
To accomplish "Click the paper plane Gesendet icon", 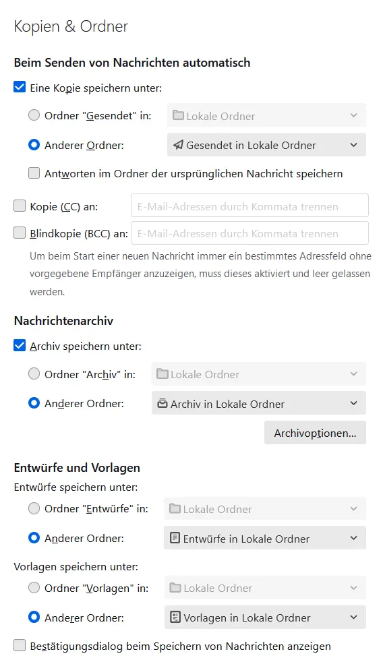I will pos(178,145).
